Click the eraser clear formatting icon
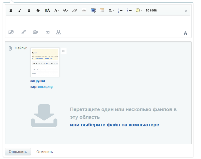 coord(74,11)
